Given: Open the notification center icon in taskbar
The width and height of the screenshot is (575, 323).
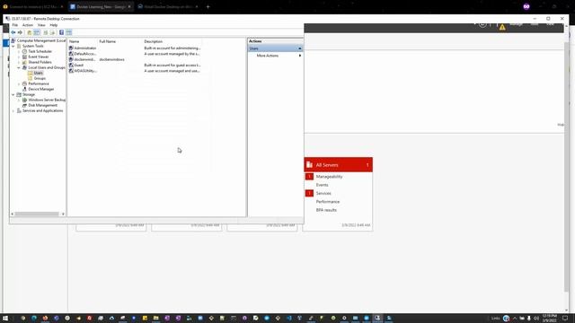Looking at the screenshot, I should (x=565, y=318).
